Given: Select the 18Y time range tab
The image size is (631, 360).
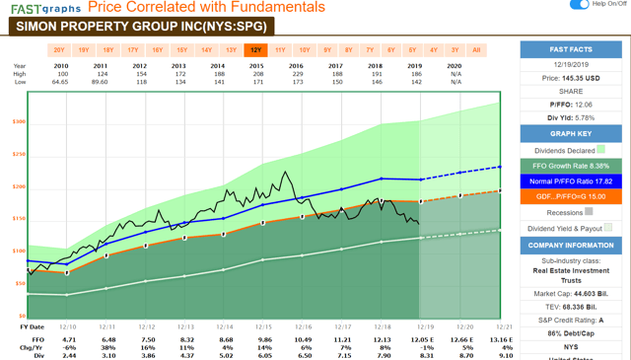Looking at the screenshot, I should tap(108, 50).
